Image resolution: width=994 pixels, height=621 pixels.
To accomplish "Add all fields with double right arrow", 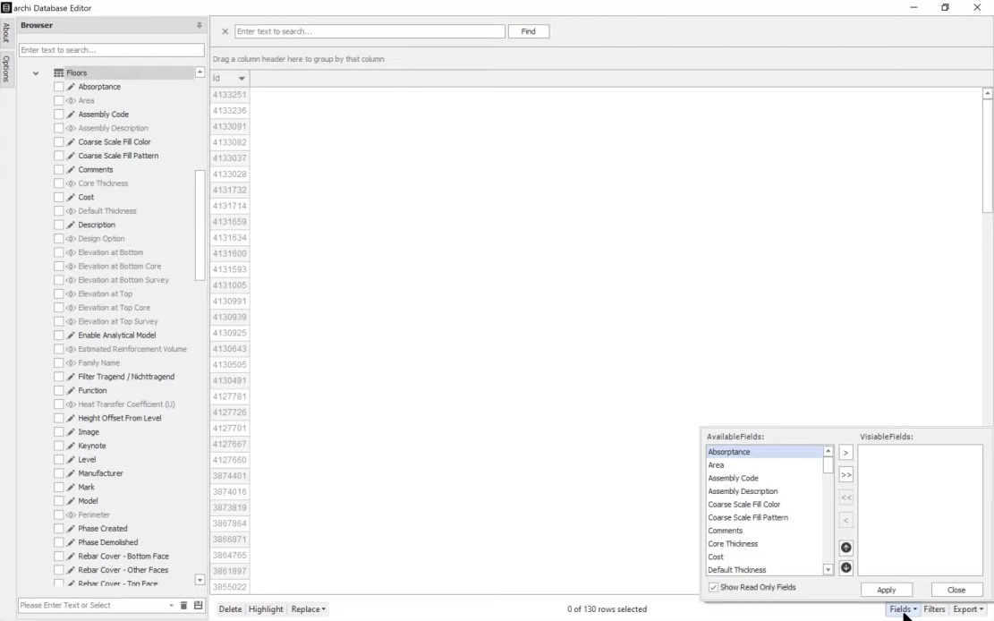I will point(846,475).
